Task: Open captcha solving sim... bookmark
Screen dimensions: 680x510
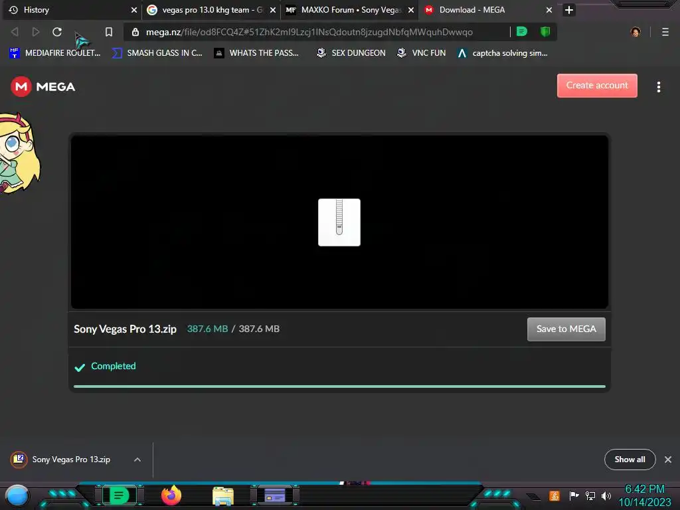Action: (503, 53)
